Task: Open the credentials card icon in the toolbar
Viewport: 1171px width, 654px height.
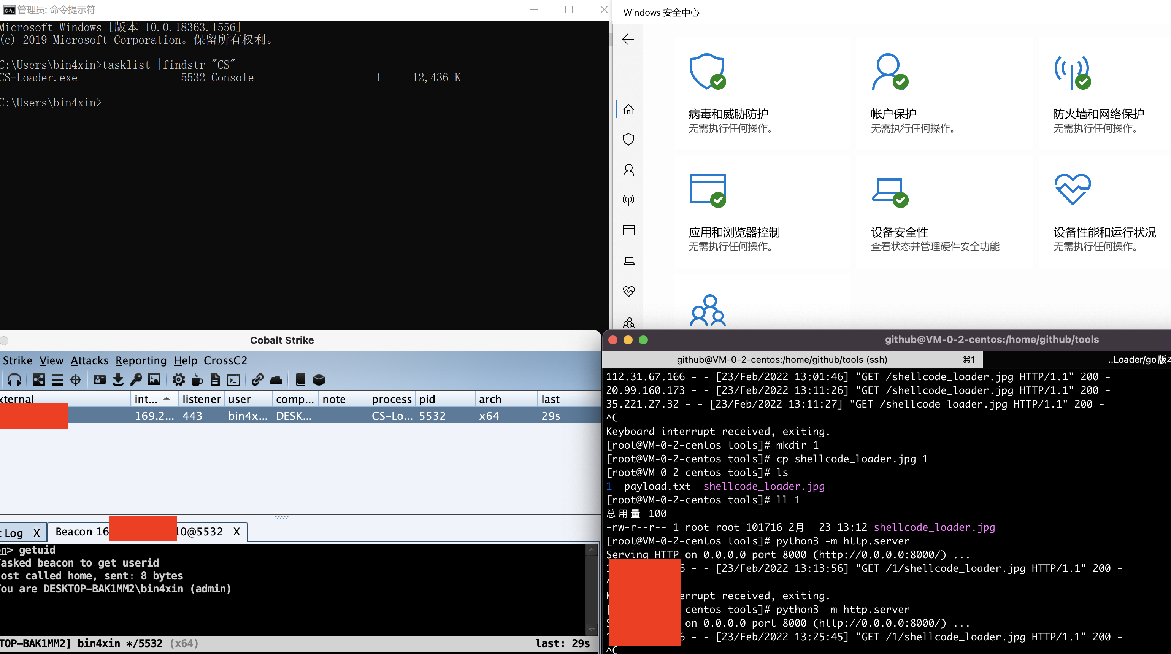Action: (x=100, y=379)
